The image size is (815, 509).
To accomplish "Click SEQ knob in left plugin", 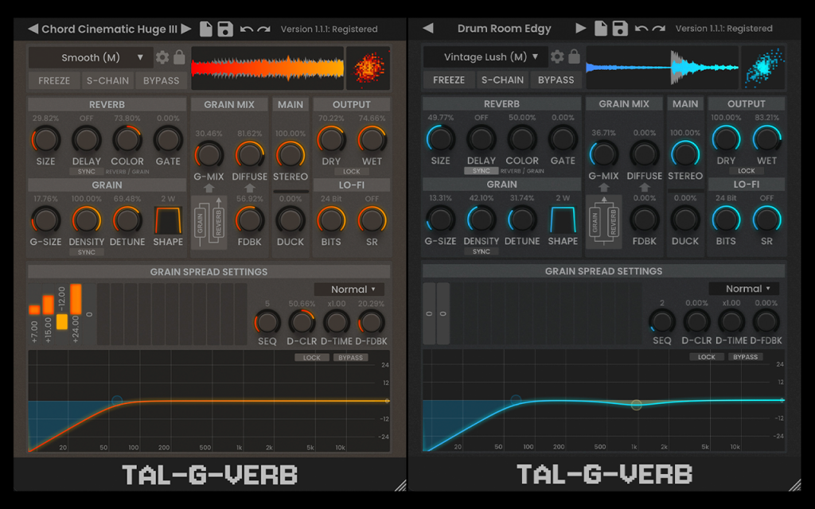I will coord(267,322).
